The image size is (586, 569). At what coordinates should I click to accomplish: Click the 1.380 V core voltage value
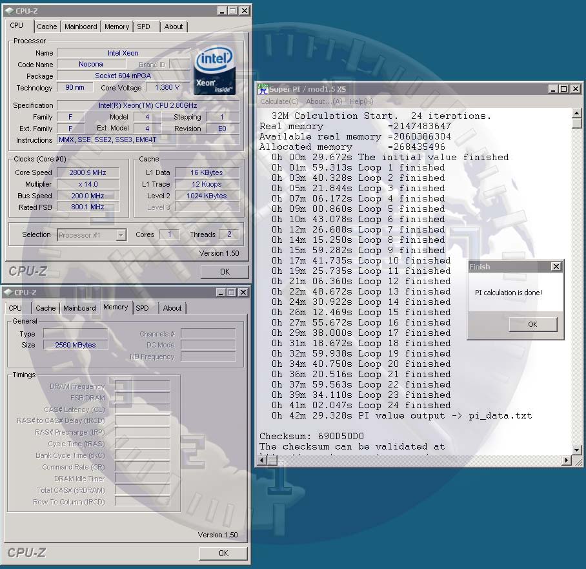point(167,88)
